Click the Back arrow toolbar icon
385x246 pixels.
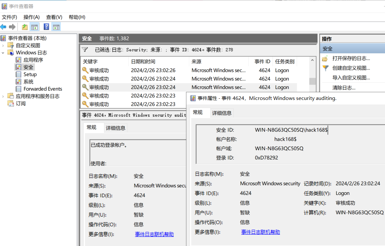pos(4,27)
